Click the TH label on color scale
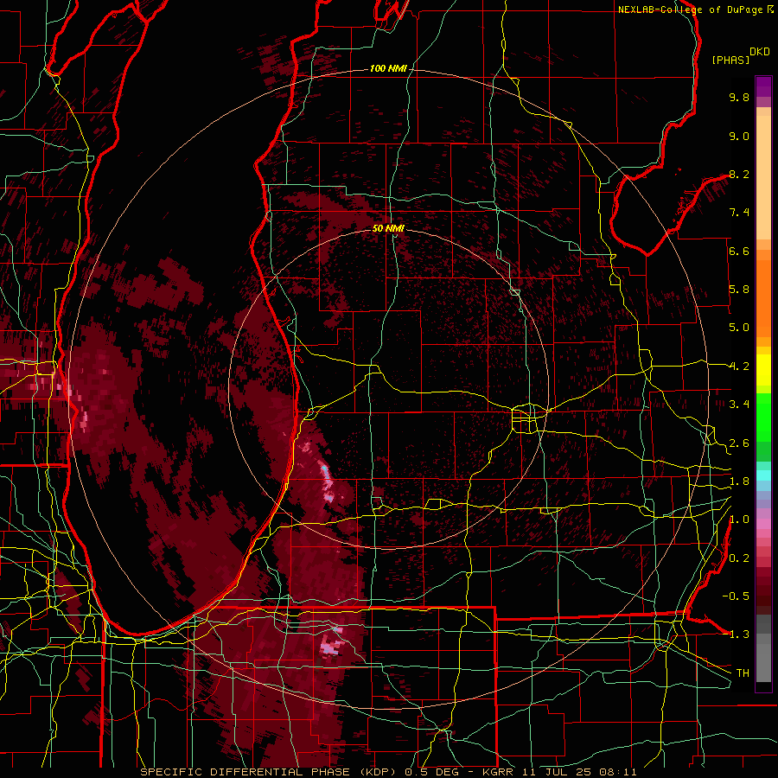778x778 pixels. pyautogui.click(x=743, y=673)
